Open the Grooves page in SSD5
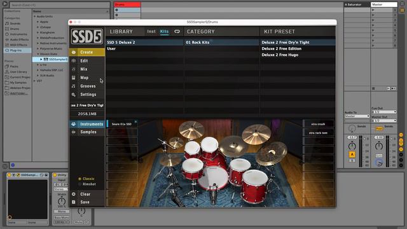 point(87,86)
